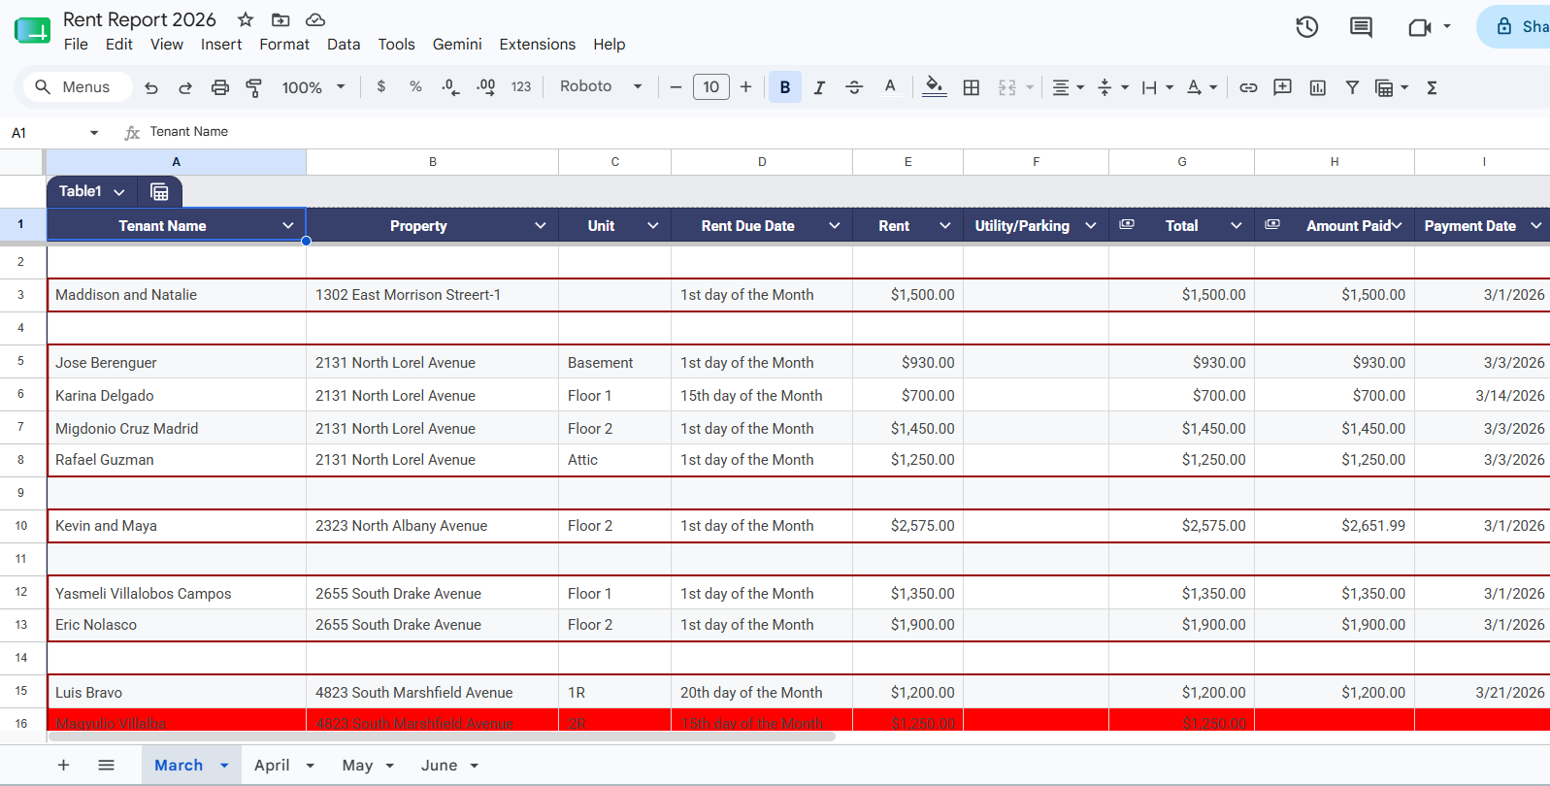Open the borders tool
The height and width of the screenshot is (786, 1550).
tap(972, 87)
